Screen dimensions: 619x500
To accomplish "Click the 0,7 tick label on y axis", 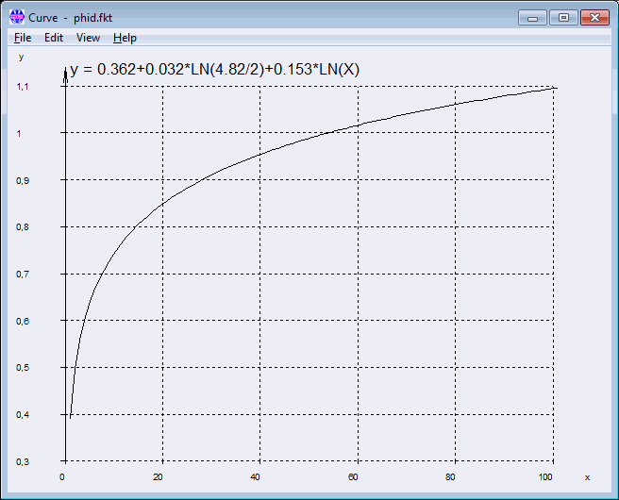I will 24,275.
